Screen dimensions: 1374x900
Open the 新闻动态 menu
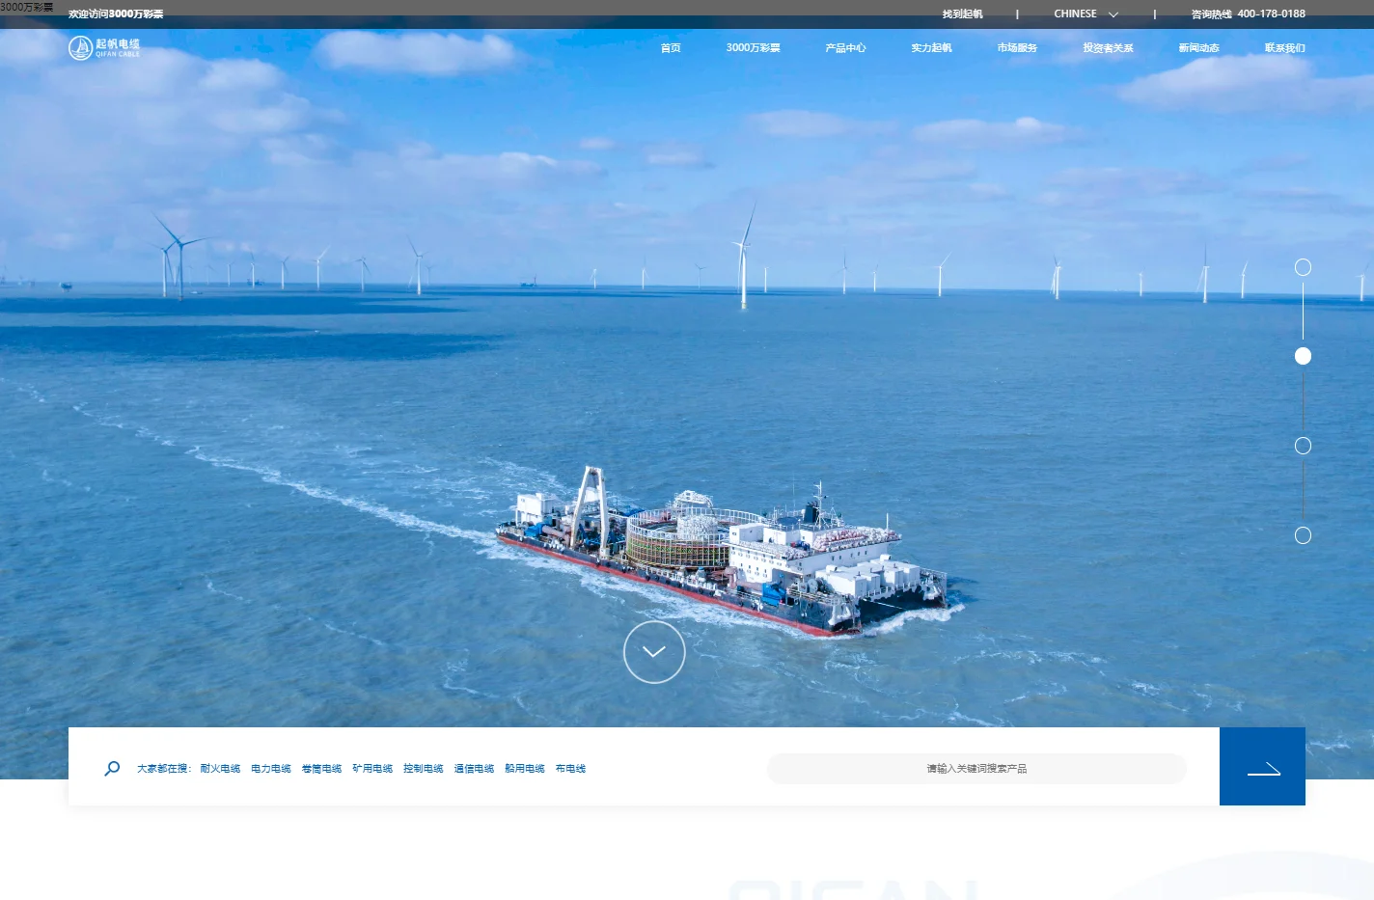click(x=1198, y=48)
